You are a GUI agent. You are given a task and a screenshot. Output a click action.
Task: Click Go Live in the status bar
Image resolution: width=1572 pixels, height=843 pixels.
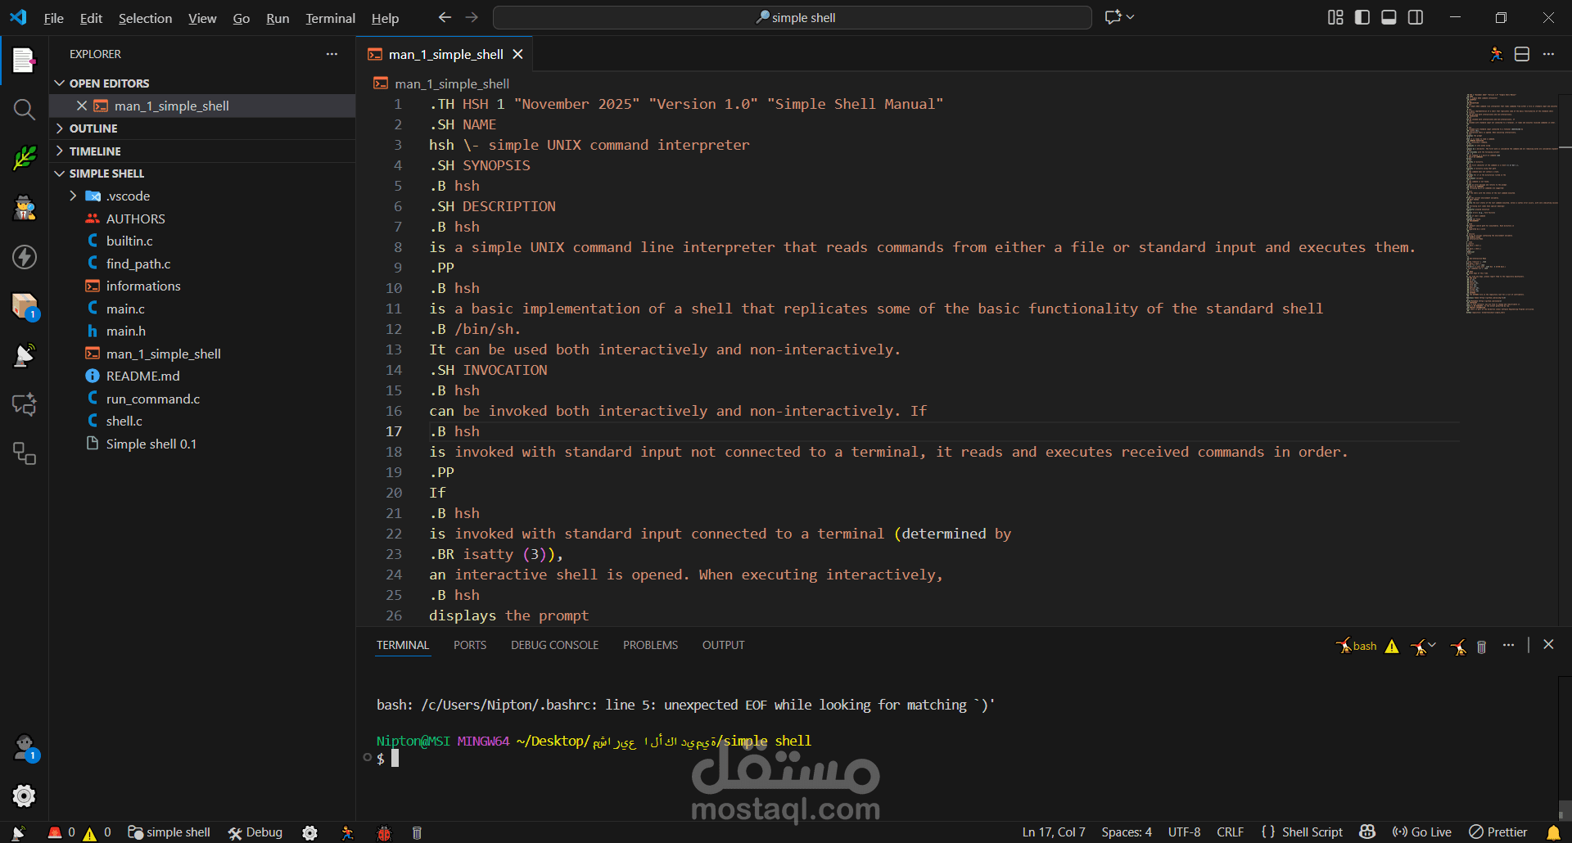(x=1421, y=832)
